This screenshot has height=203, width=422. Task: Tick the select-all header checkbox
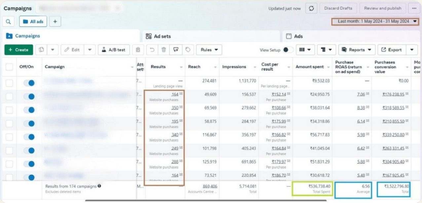pos(9,67)
